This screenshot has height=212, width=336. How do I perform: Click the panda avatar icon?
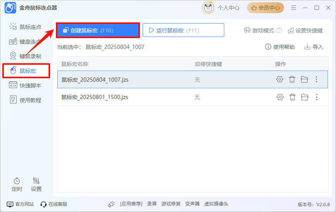pyautogui.click(x=208, y=8)
